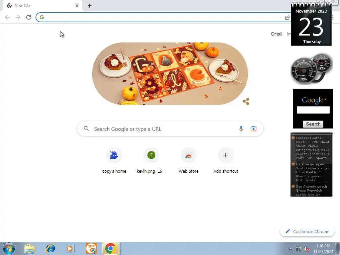This screenshot has height=255, width=340.
Task: Click Chrome icon in taskbar
Action: pyautogui.click(x=110, y=248)
